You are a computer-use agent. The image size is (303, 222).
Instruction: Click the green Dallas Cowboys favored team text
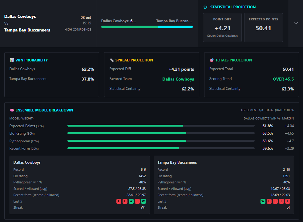178,79
